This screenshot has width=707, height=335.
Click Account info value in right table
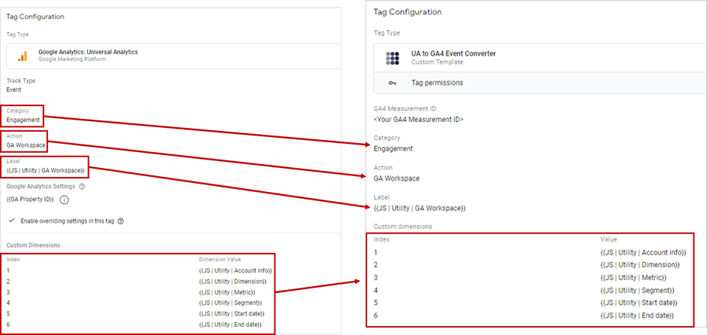pos(643,252)
